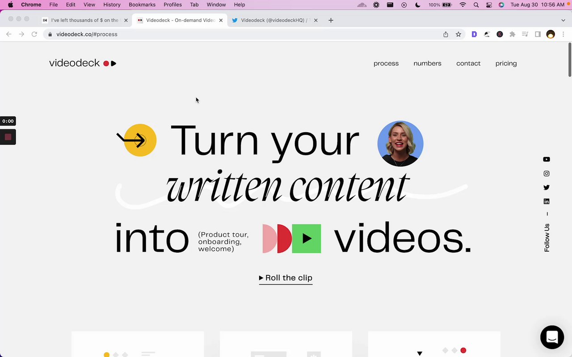Bookmark this page with the star

point(458,34)
